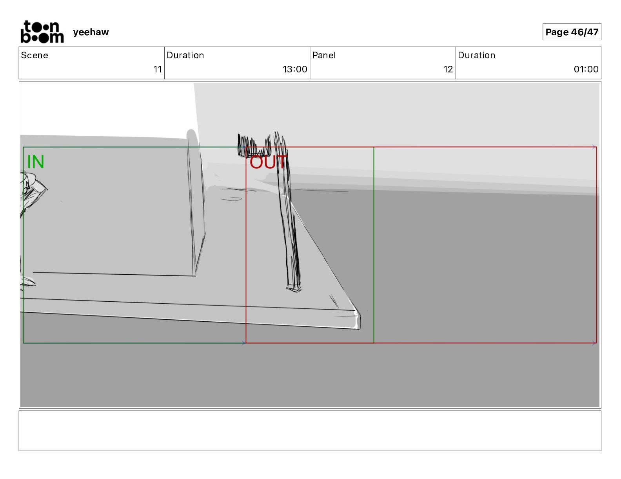Click the Toon Boom logo
Screen dimensions: 621x479
tap(42, 32)
